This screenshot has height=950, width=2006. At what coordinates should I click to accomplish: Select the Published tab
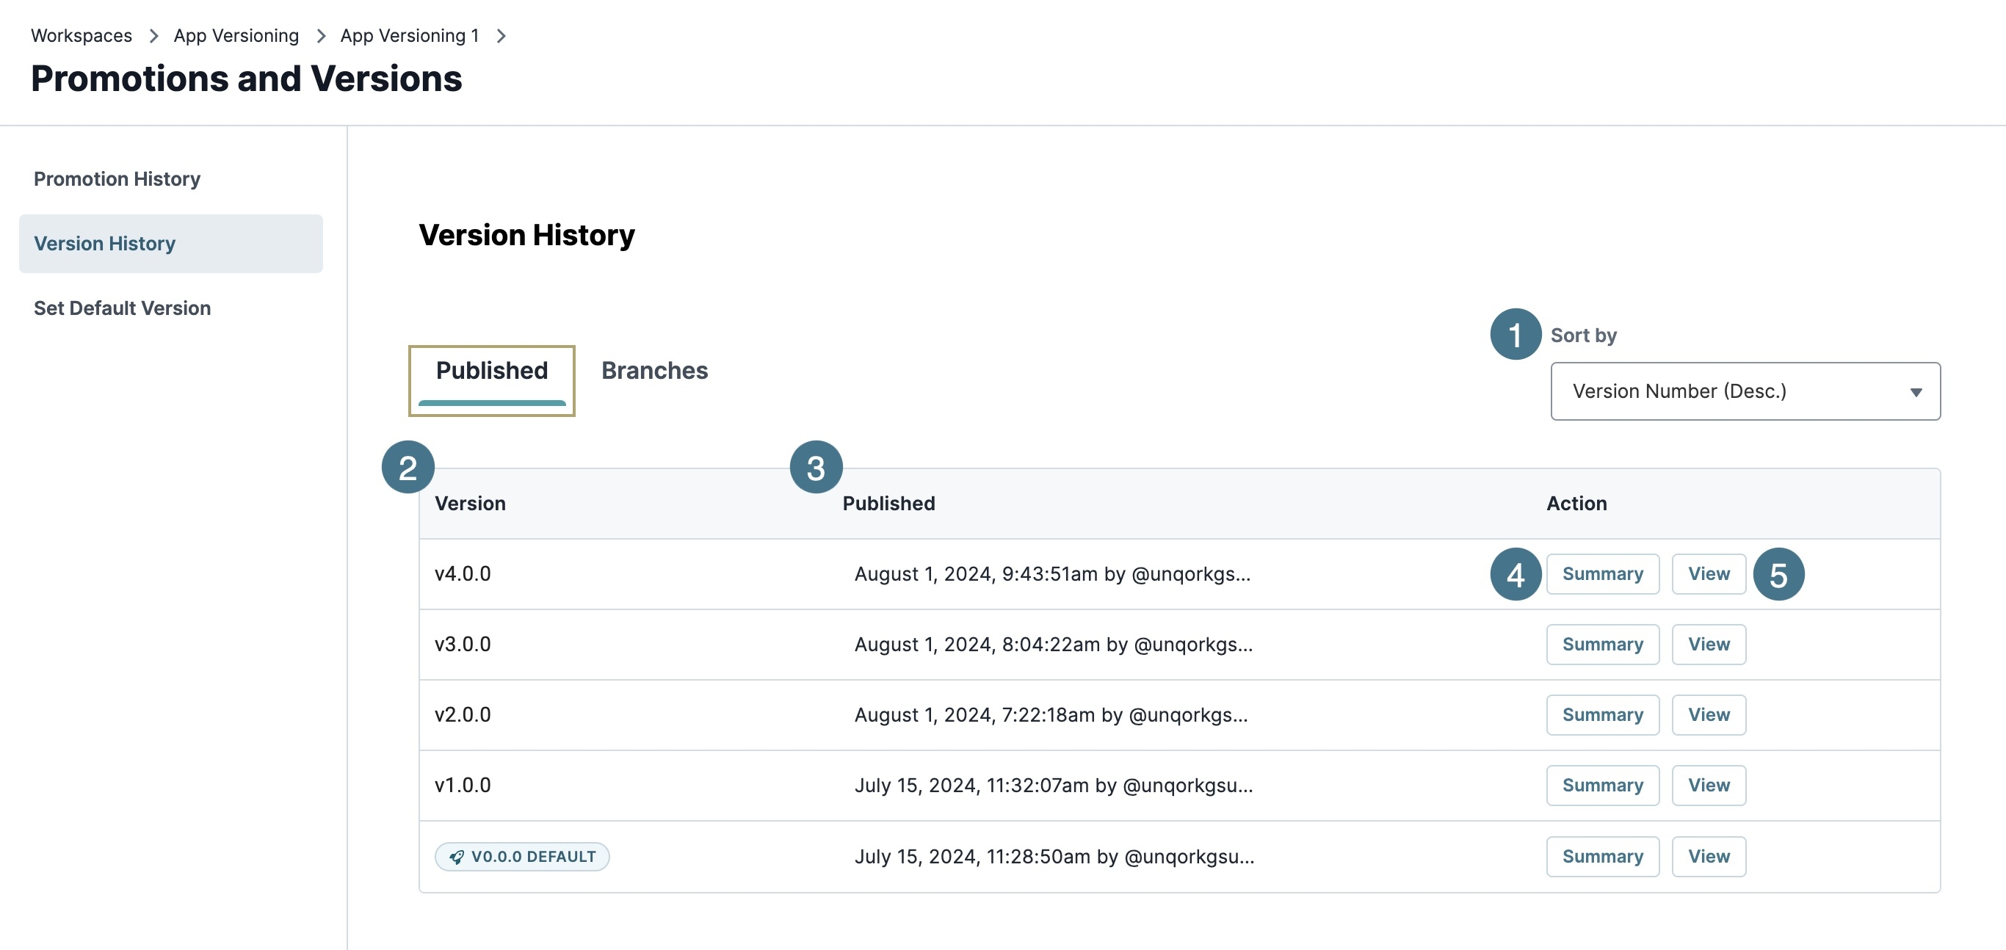click(x=491, y=371)
